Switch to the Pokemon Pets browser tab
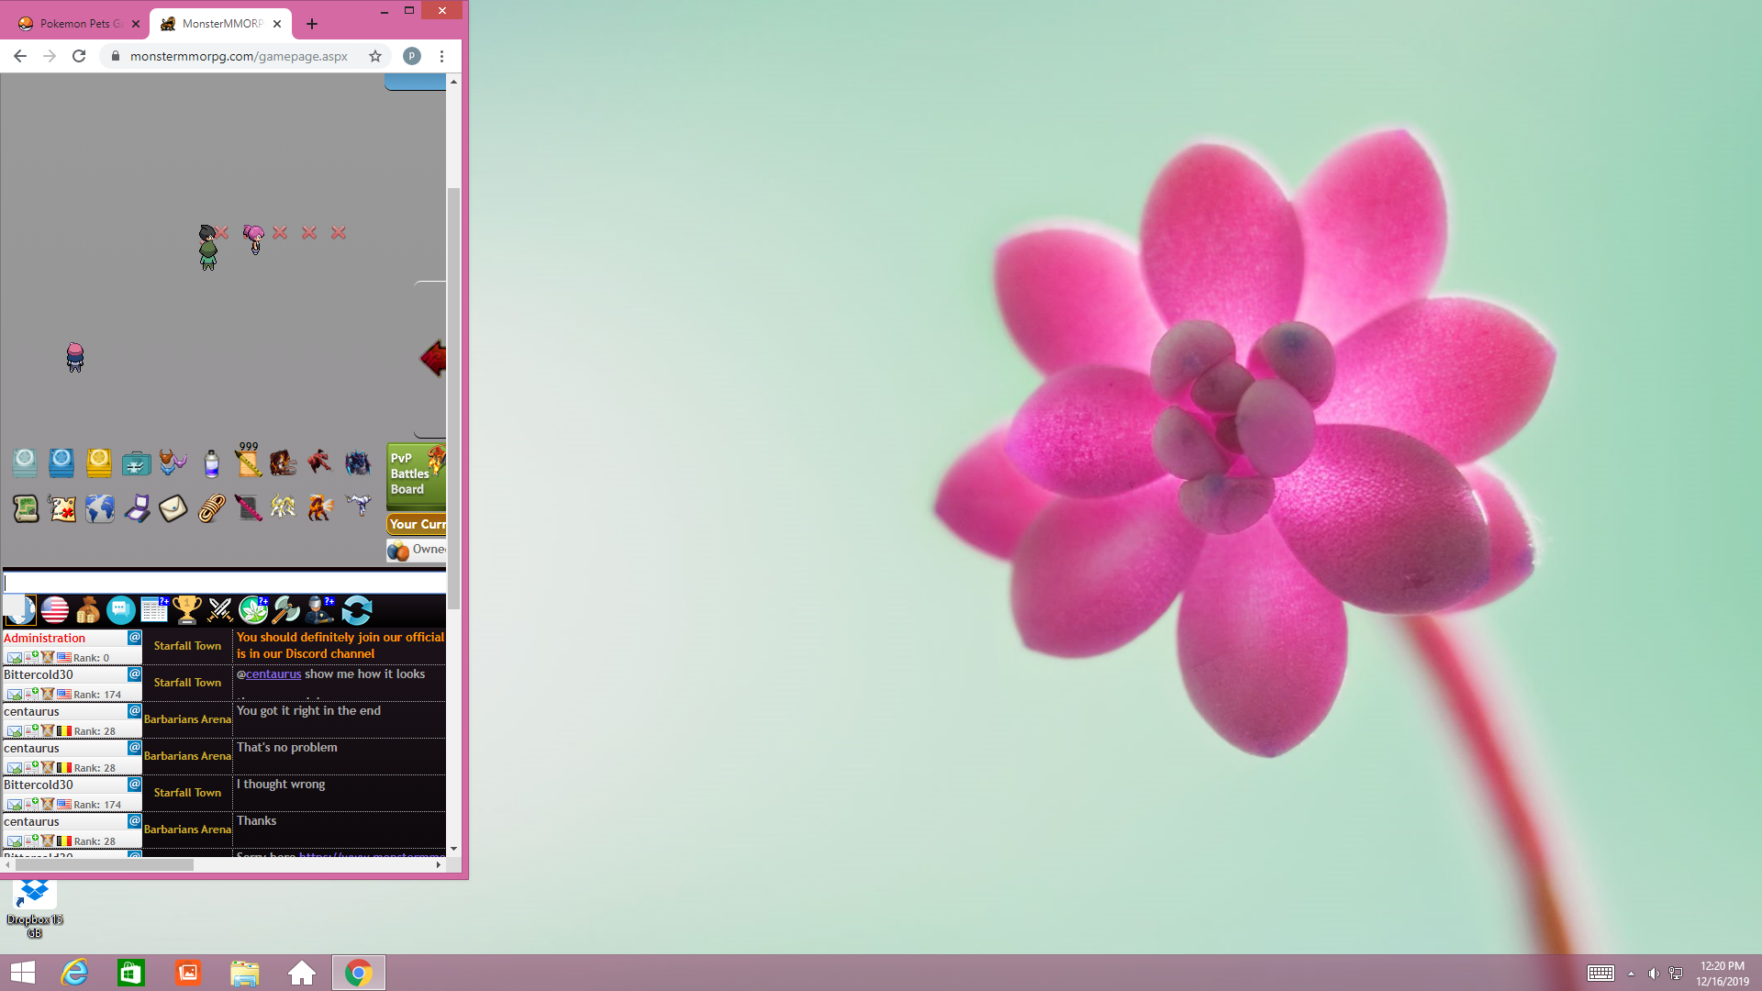Image resolution: width=1762 pixels, height=991 pixels. coord(73,24)
